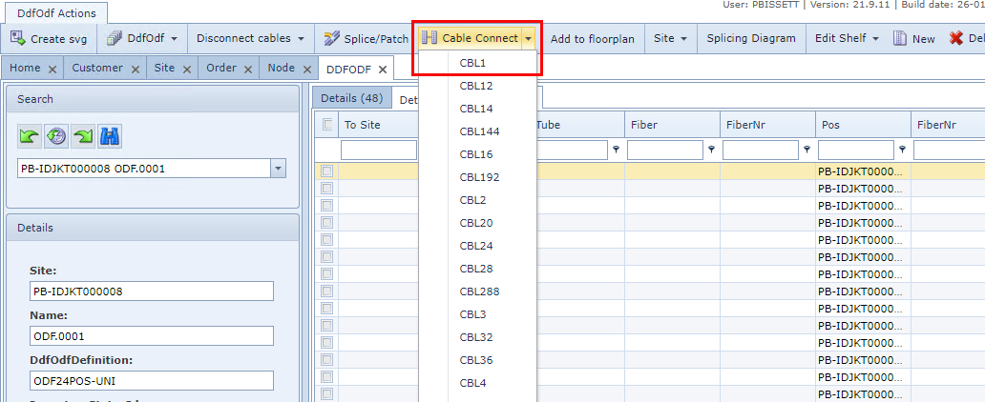Viewport: 985px width, 402px height.
Task: Click the New document icon
Action: (900, 39)
